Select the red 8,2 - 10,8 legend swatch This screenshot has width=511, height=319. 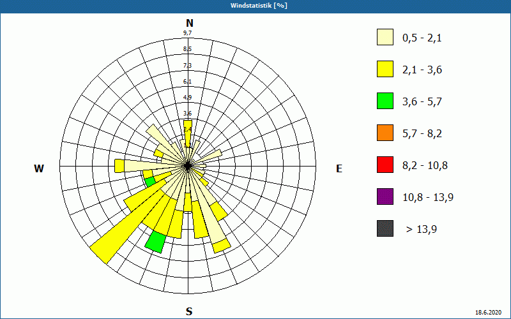(x=385, y=165)
